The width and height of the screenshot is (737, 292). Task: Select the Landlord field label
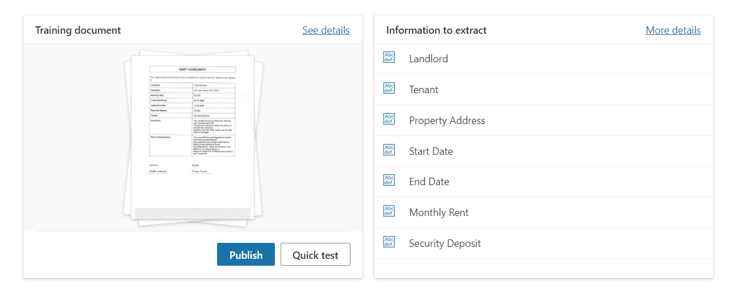(428, 59)
